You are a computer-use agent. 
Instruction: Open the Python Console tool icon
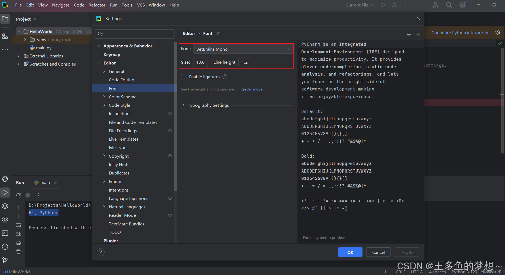click(x=5, y=179)
